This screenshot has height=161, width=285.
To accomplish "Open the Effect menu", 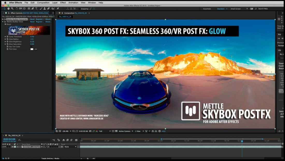I will tap(63, 3).
